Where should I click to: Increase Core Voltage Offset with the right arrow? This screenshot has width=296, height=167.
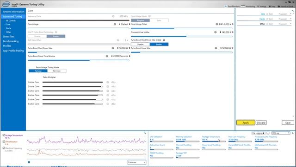pyautogui.click(x=233, y=24)
